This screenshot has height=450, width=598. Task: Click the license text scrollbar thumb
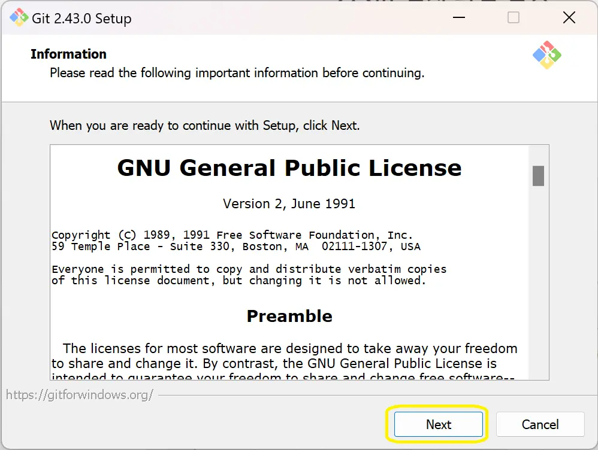pyautogui.click(x=538, y=176)
